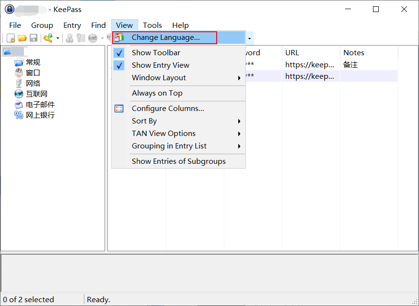
Task: Click the Copy Password toolbar icon
Action: (x=81, y=38)
